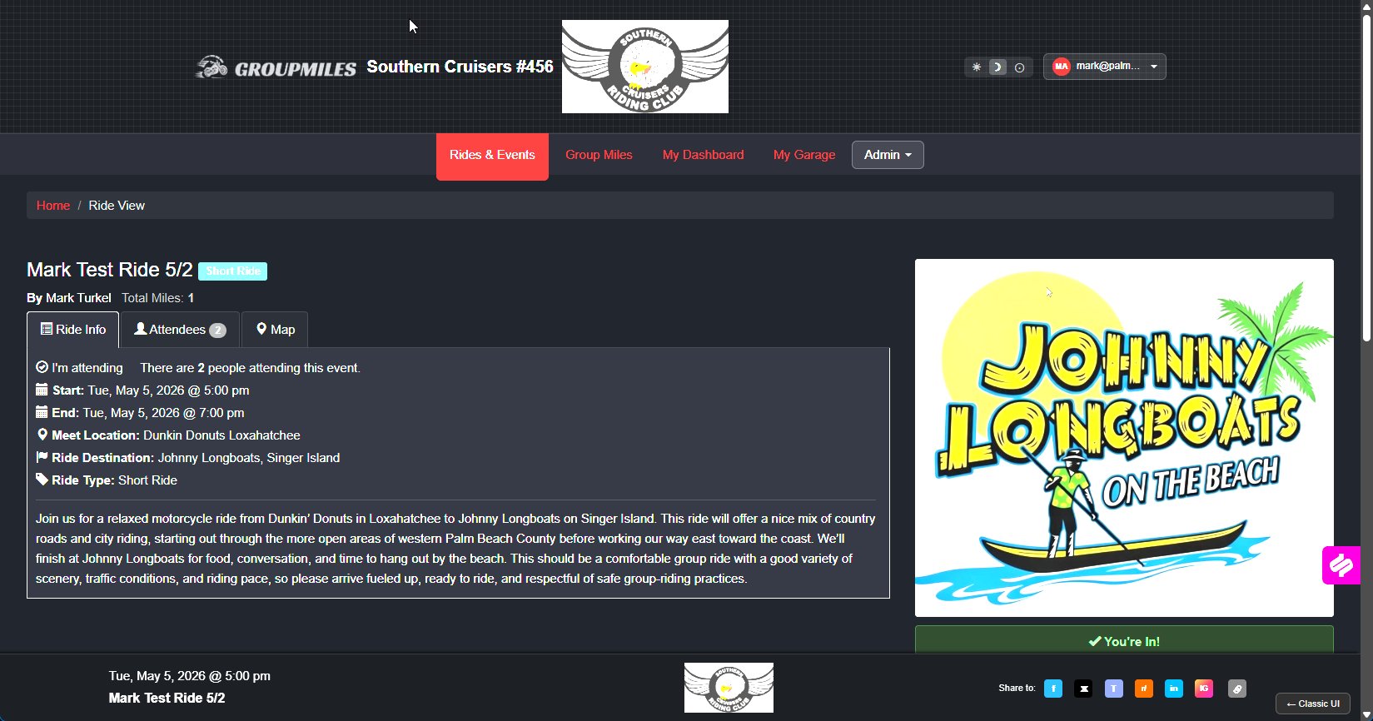The height and width of the screenshot is (721, 1373).
Task: Open the mark@palm... account dropdown
Action: tap(1104, 67)
